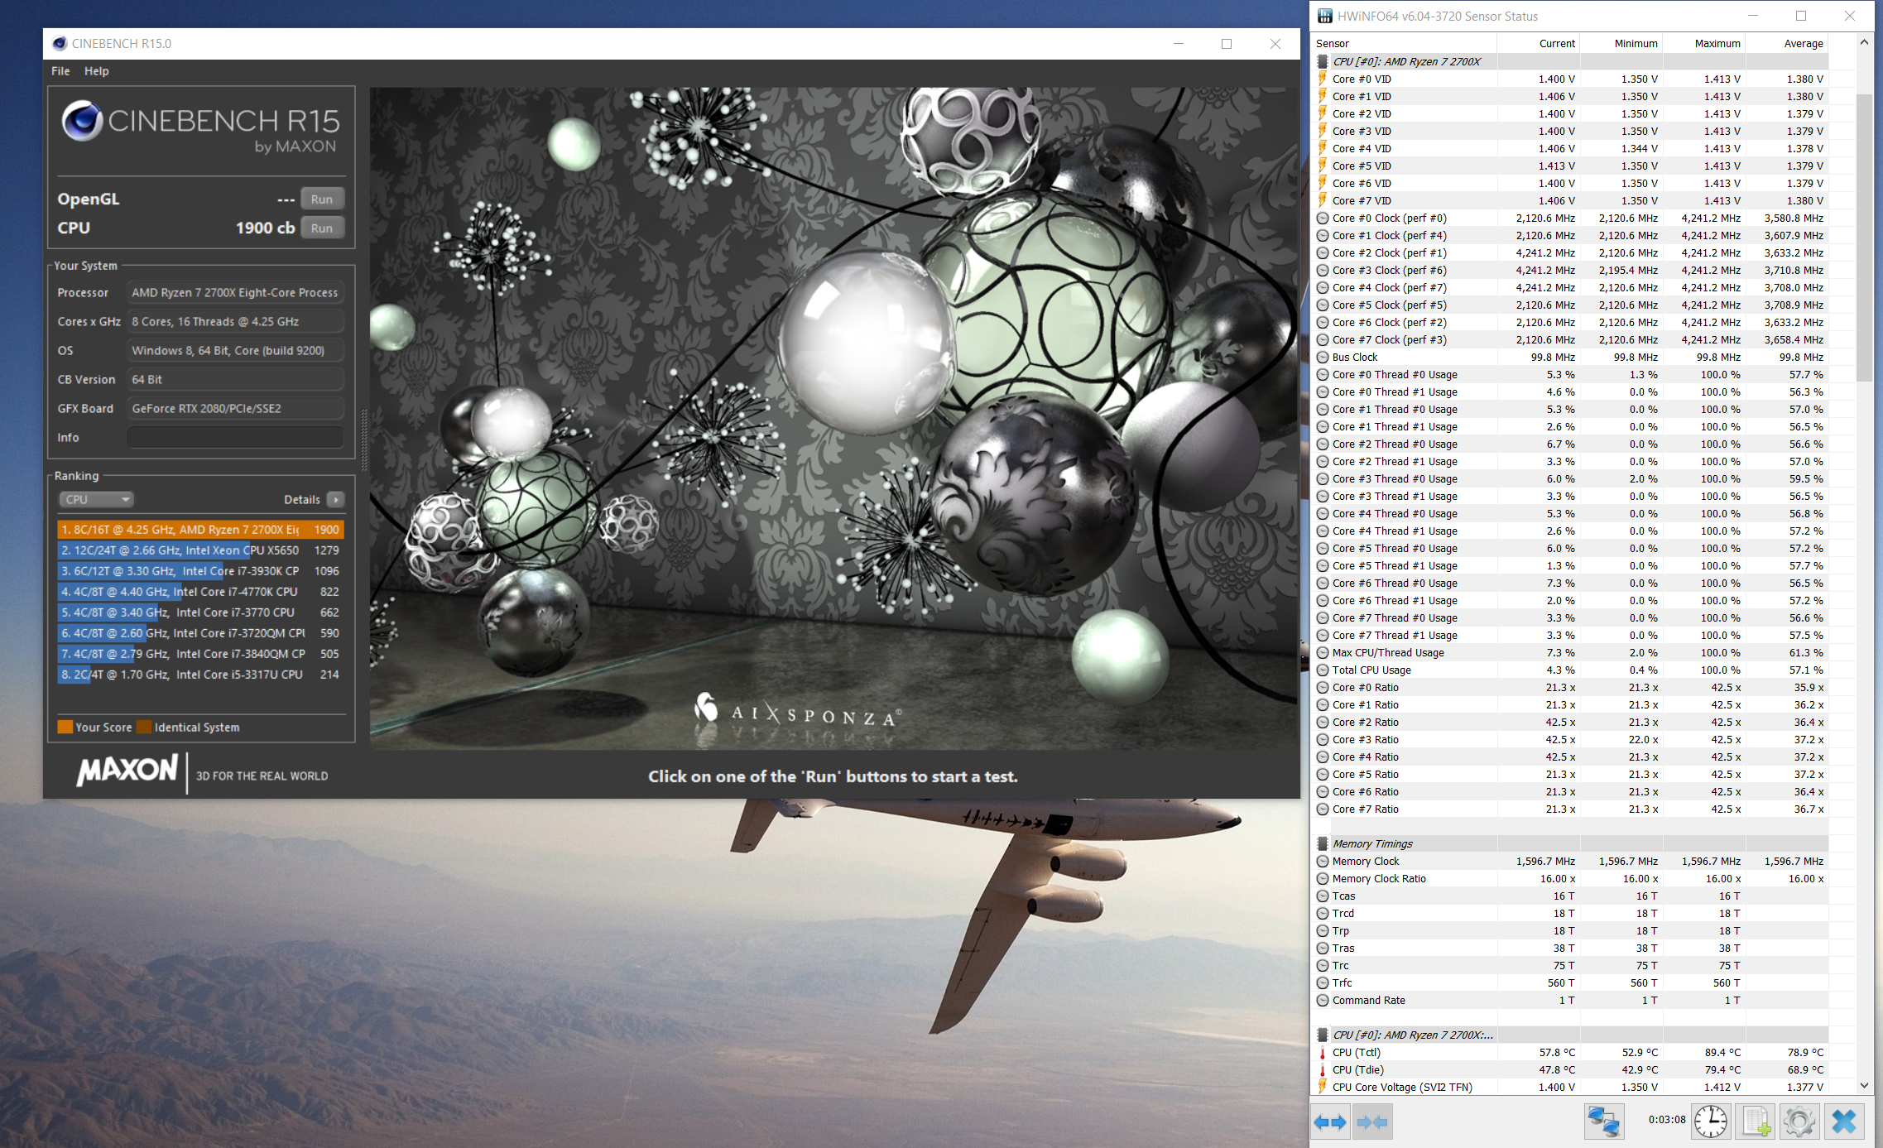This screenshot has width=1883, height=1148.
Task: Click the GFX Board field in Cinebench
Action: [x=235, y=408]
